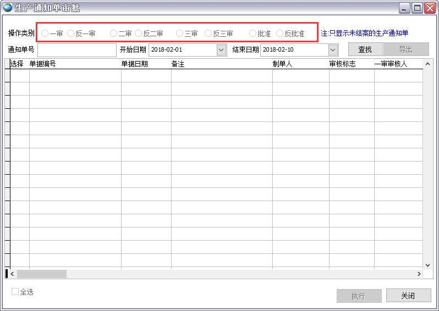Screen dimensions: 439x311
Task: Choose the 批准 approval option
Action: point(253,34)
